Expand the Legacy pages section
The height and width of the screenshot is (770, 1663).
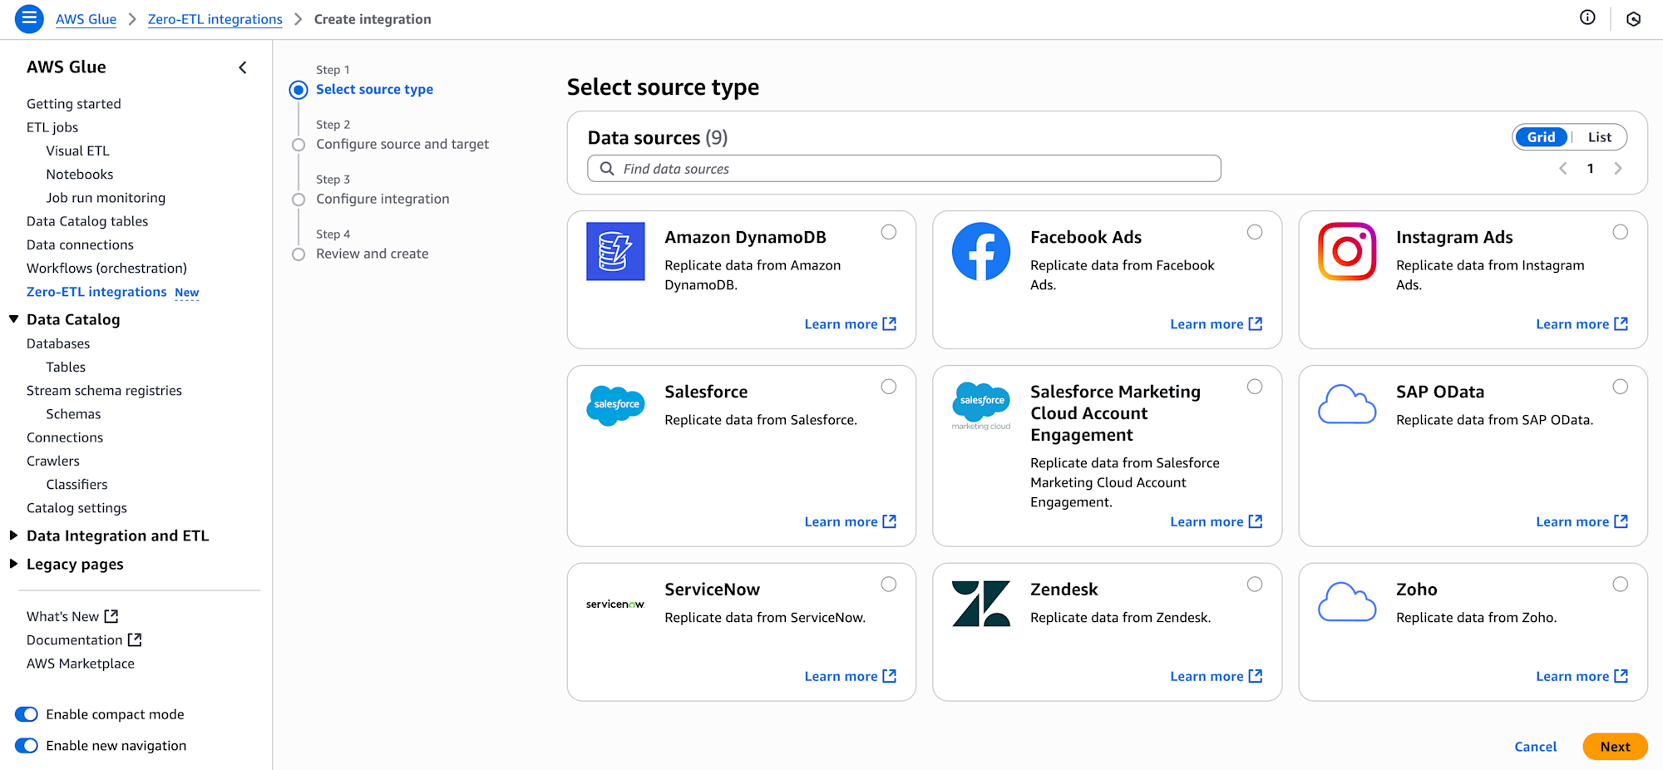13,564
